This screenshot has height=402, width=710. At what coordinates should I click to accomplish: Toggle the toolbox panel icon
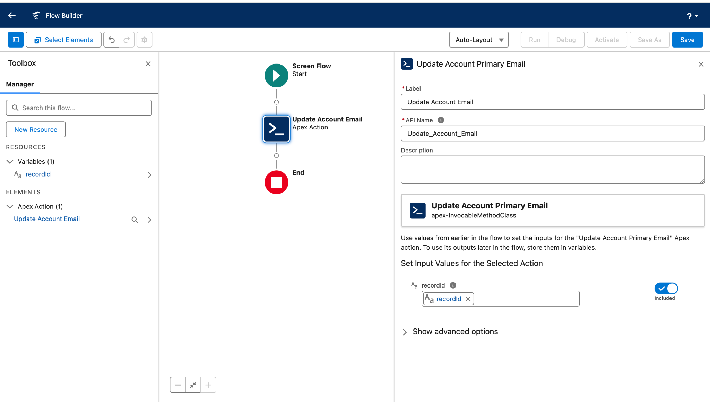pos(16,40)
